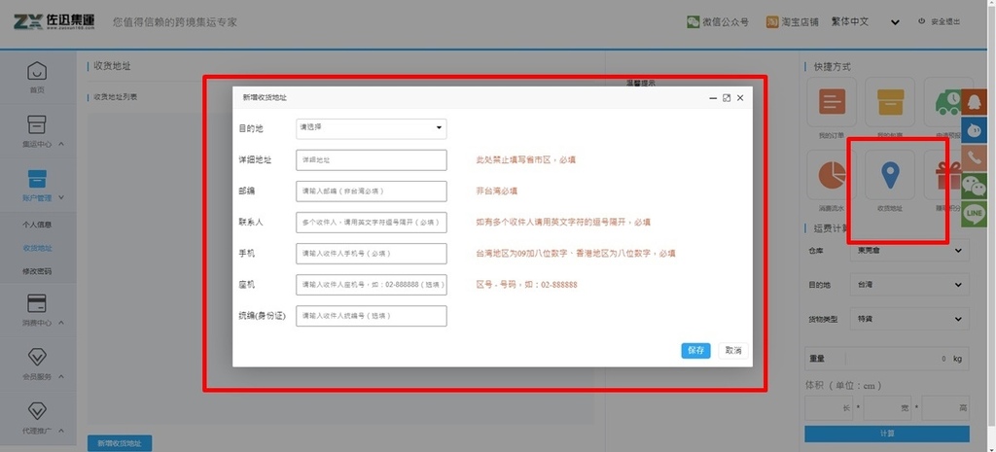Focus the 重量 kg input field
Viewport: 996px width, 452px height.
pos(887,358)
